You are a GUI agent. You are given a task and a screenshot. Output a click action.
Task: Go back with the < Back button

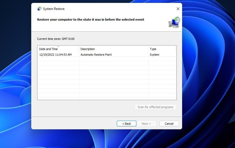126,124
